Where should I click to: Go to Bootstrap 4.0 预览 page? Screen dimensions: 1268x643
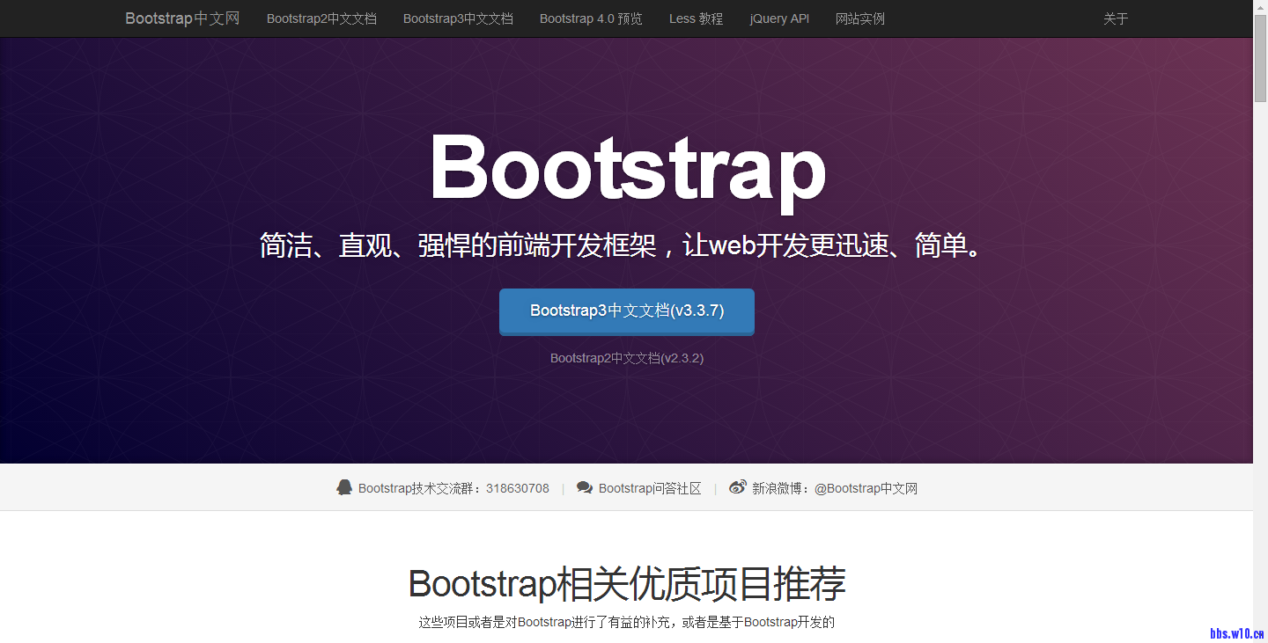[x=591, y=18]
